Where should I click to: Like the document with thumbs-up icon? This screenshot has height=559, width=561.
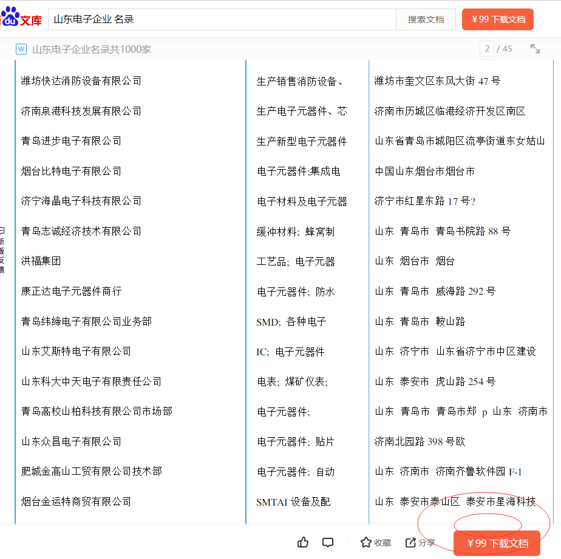pyautogui.click(x=303, y=542)
